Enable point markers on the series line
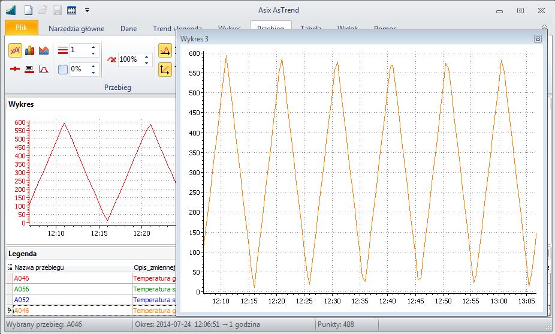This screenshot has width=555, height=334. coord(15,69)
